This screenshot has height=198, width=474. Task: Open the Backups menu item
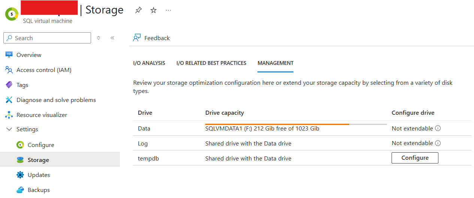(39, 190)
